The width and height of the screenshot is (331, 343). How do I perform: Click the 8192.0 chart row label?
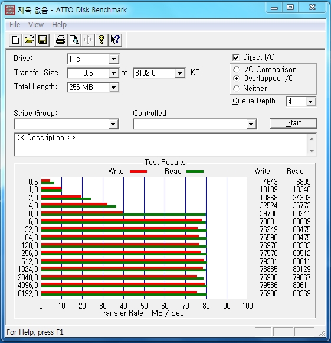pos(28,293)
